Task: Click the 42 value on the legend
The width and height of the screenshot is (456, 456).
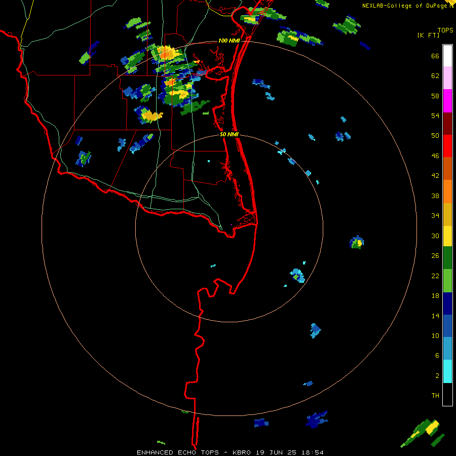Action: coord(435,176)
